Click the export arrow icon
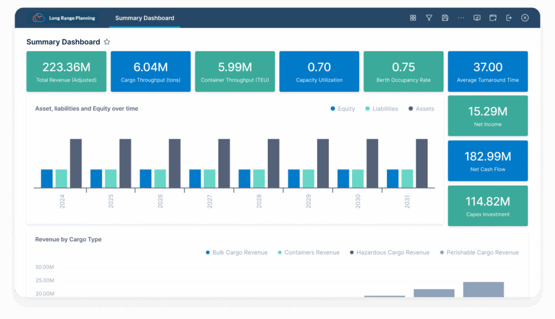Viewport: 555px width, 319px height. click(x=509, y=18)
